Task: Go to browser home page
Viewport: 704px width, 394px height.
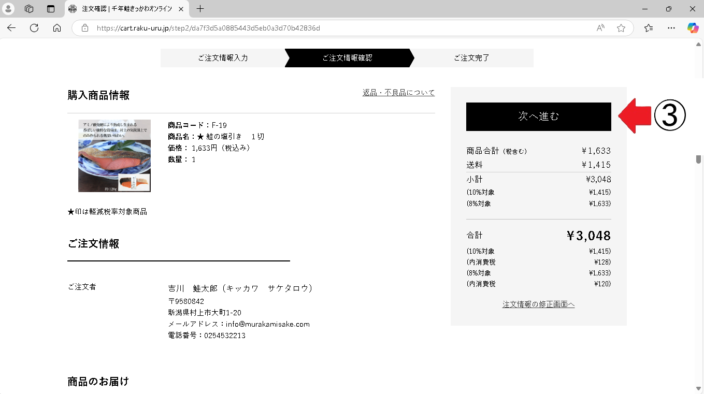Action: pyautogui.click(x=57, y=28)
